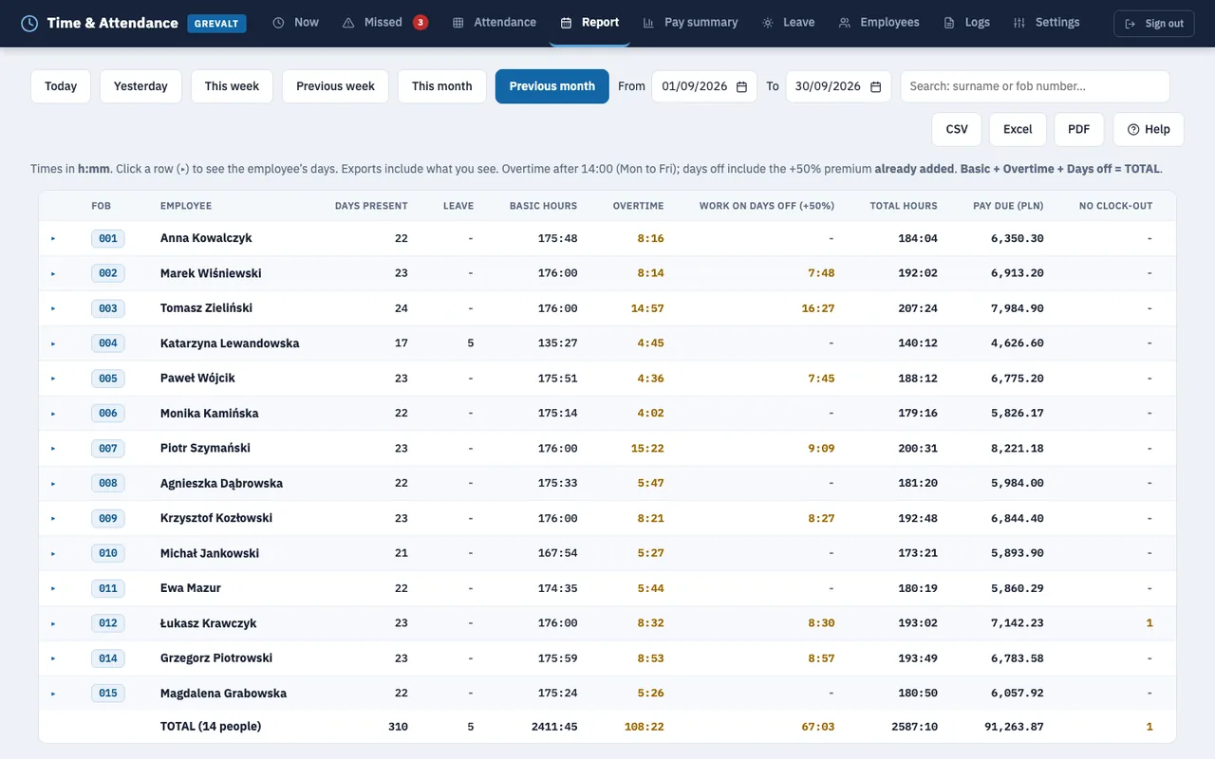Select the This week range
This screenshot has width=1215, height=759.
[232, 86]
